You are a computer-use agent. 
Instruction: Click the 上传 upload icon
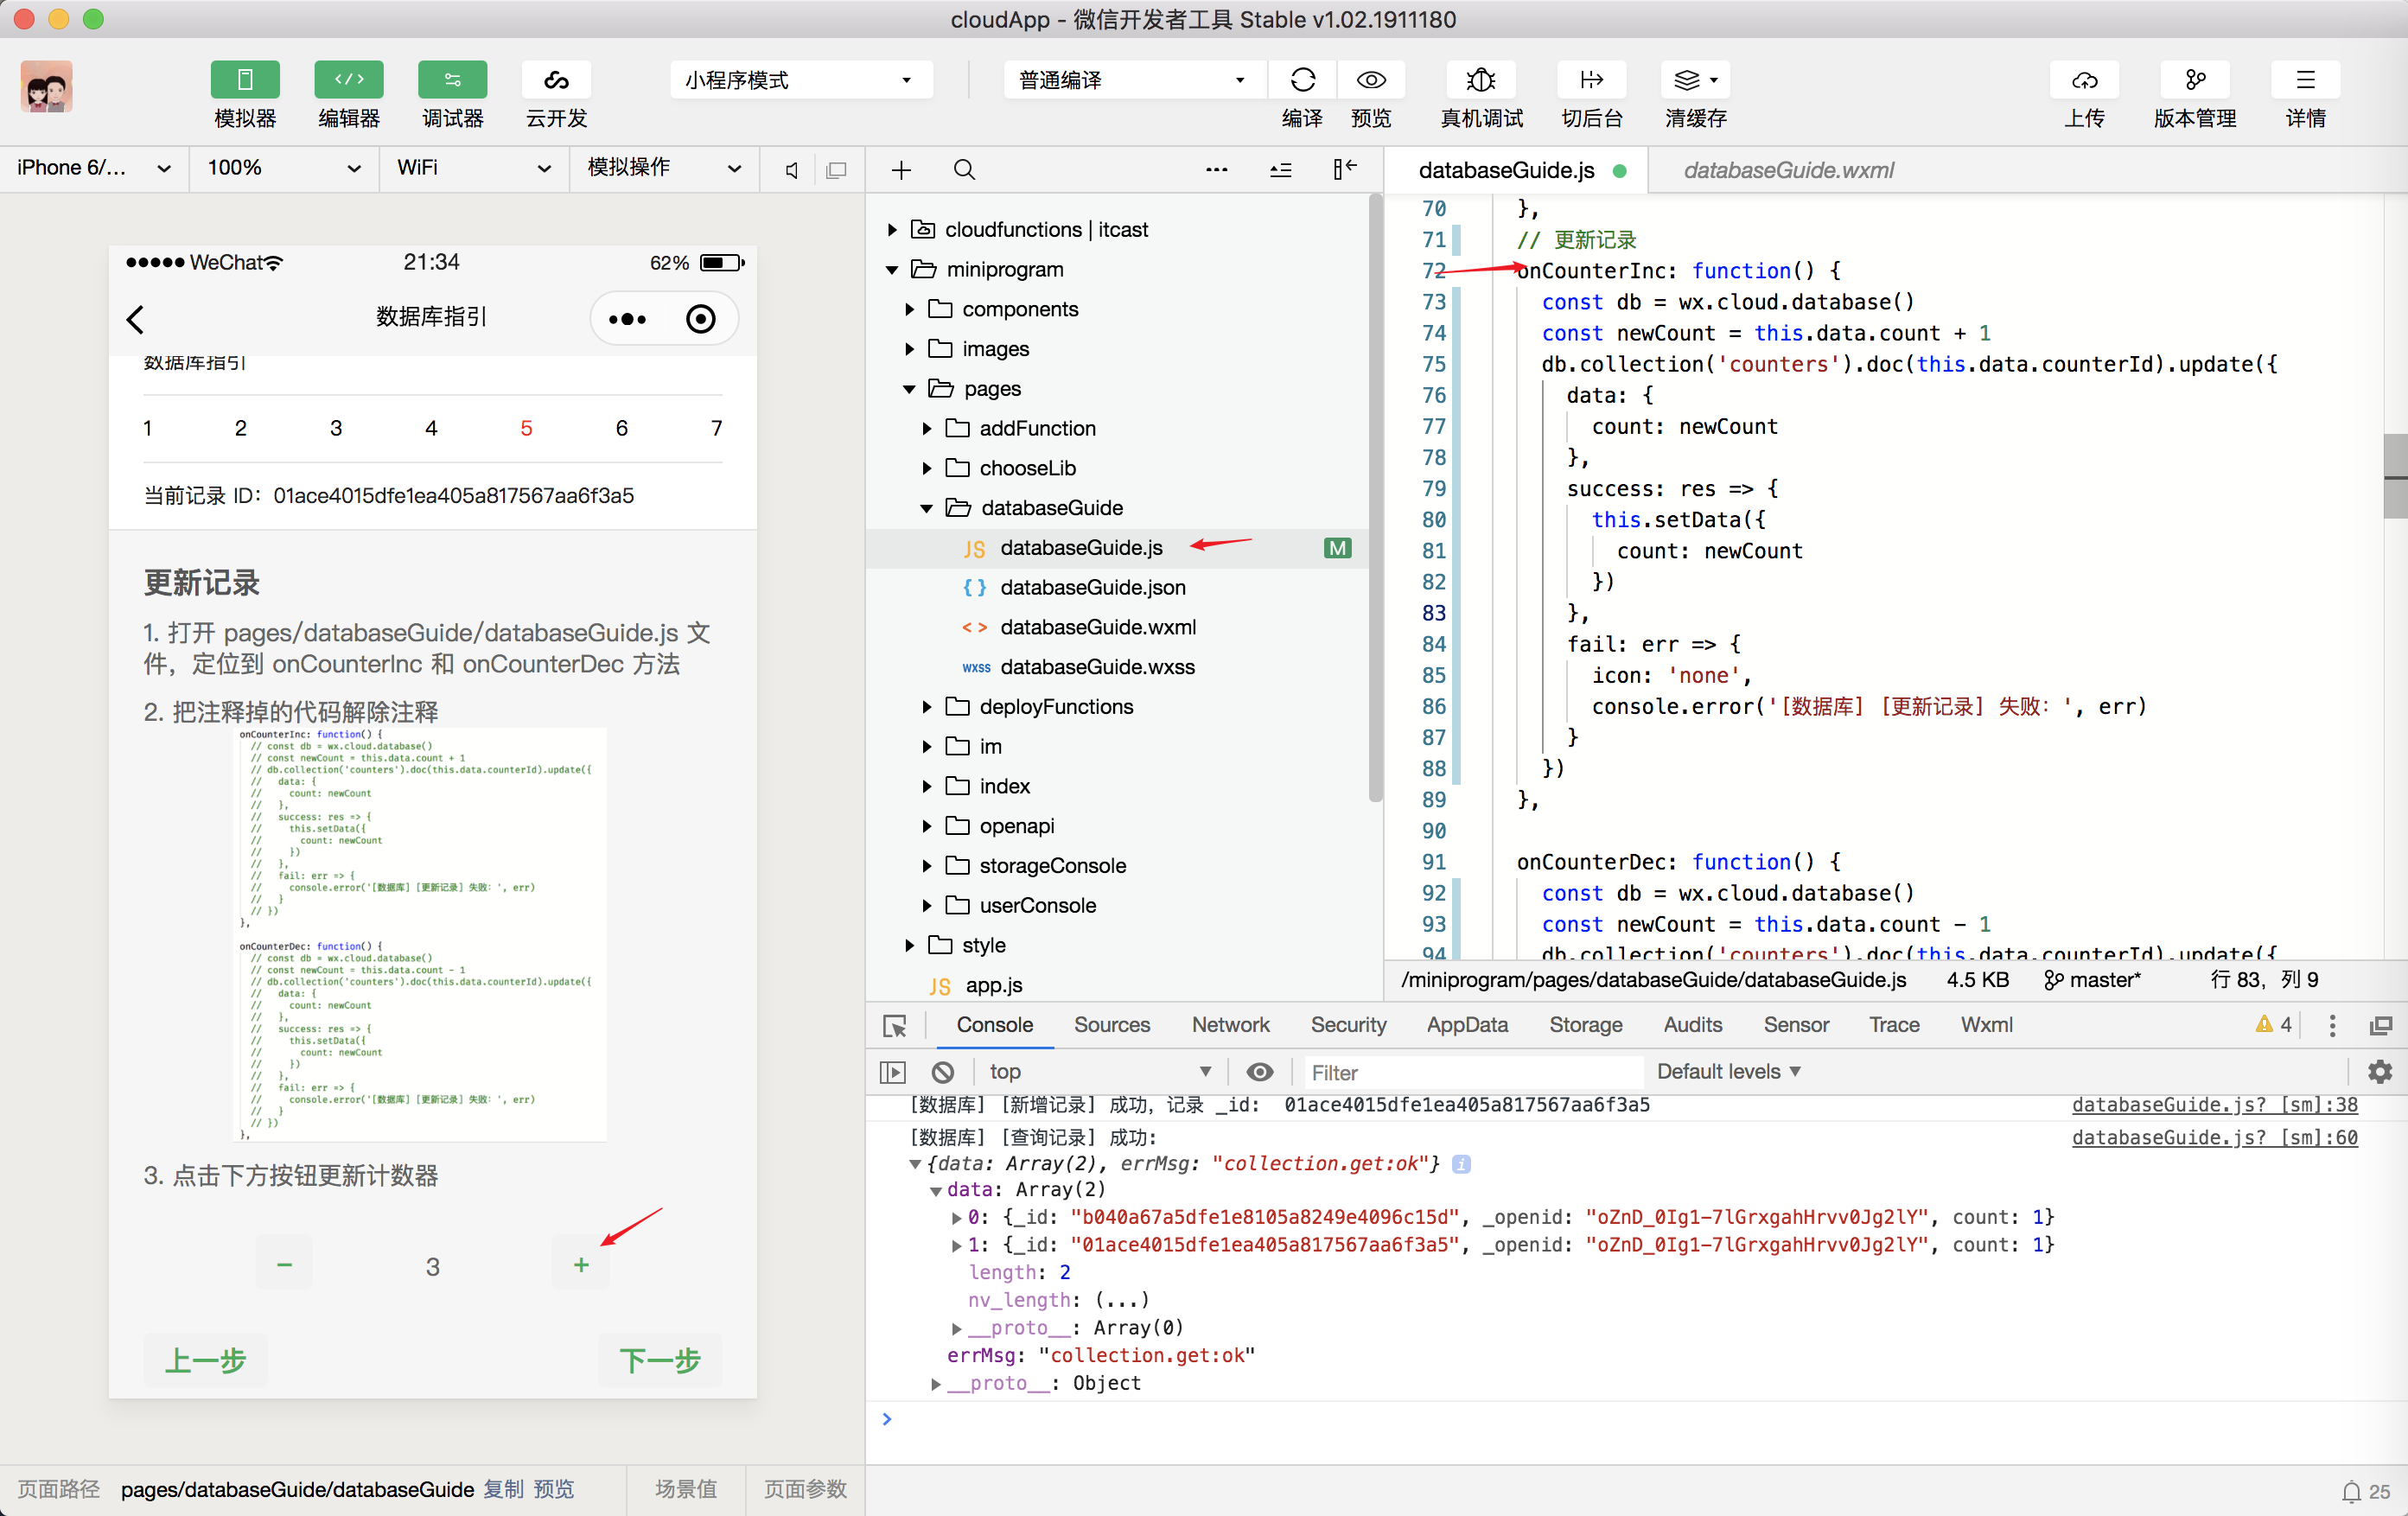click(x=2084, y=80)
